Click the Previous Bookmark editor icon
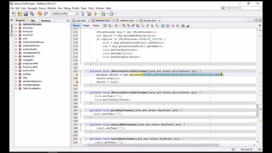This screenshot has height=153, width=272. click(147, 25)
